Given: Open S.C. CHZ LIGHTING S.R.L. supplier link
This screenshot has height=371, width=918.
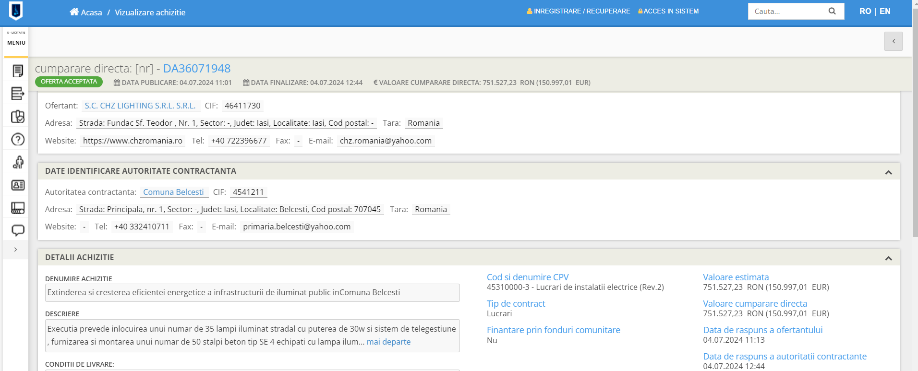Looking at the screenshot, I should click(x=140, y=106).
